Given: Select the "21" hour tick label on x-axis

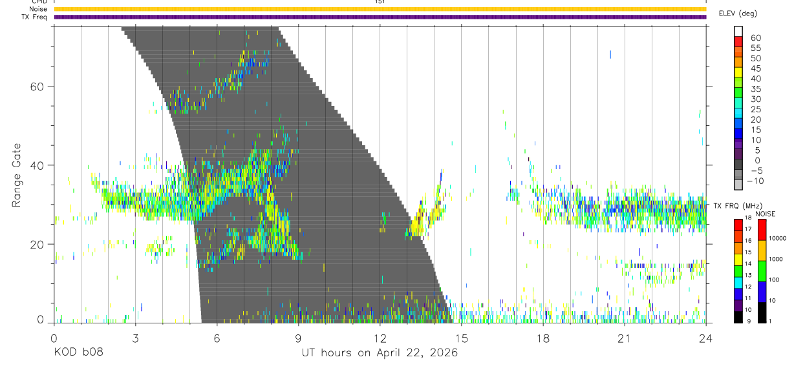Looking at the screenshot, I should tap(624, 338).
